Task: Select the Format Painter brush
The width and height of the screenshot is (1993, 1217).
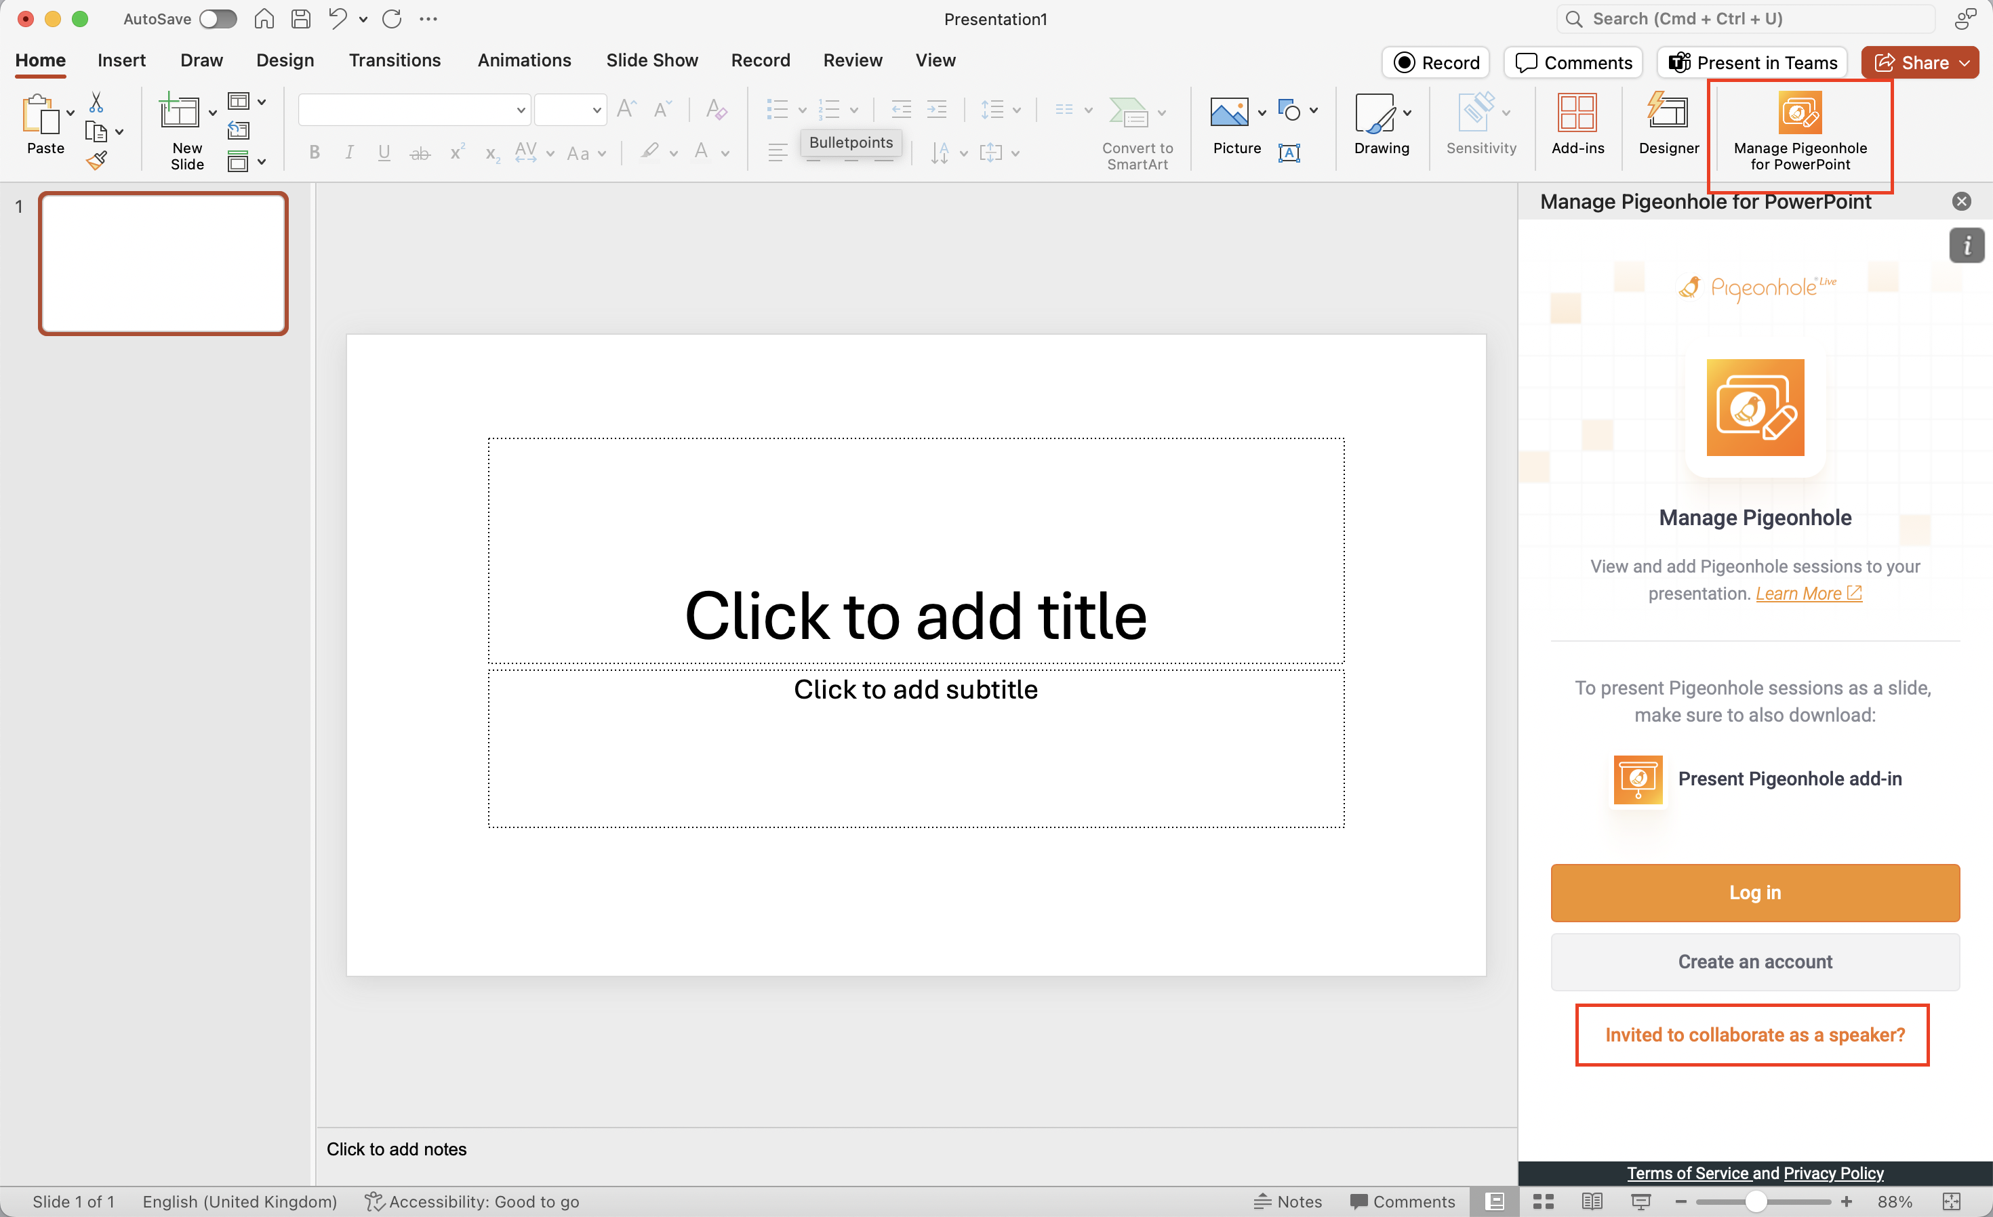Action: tap(97, 160)
